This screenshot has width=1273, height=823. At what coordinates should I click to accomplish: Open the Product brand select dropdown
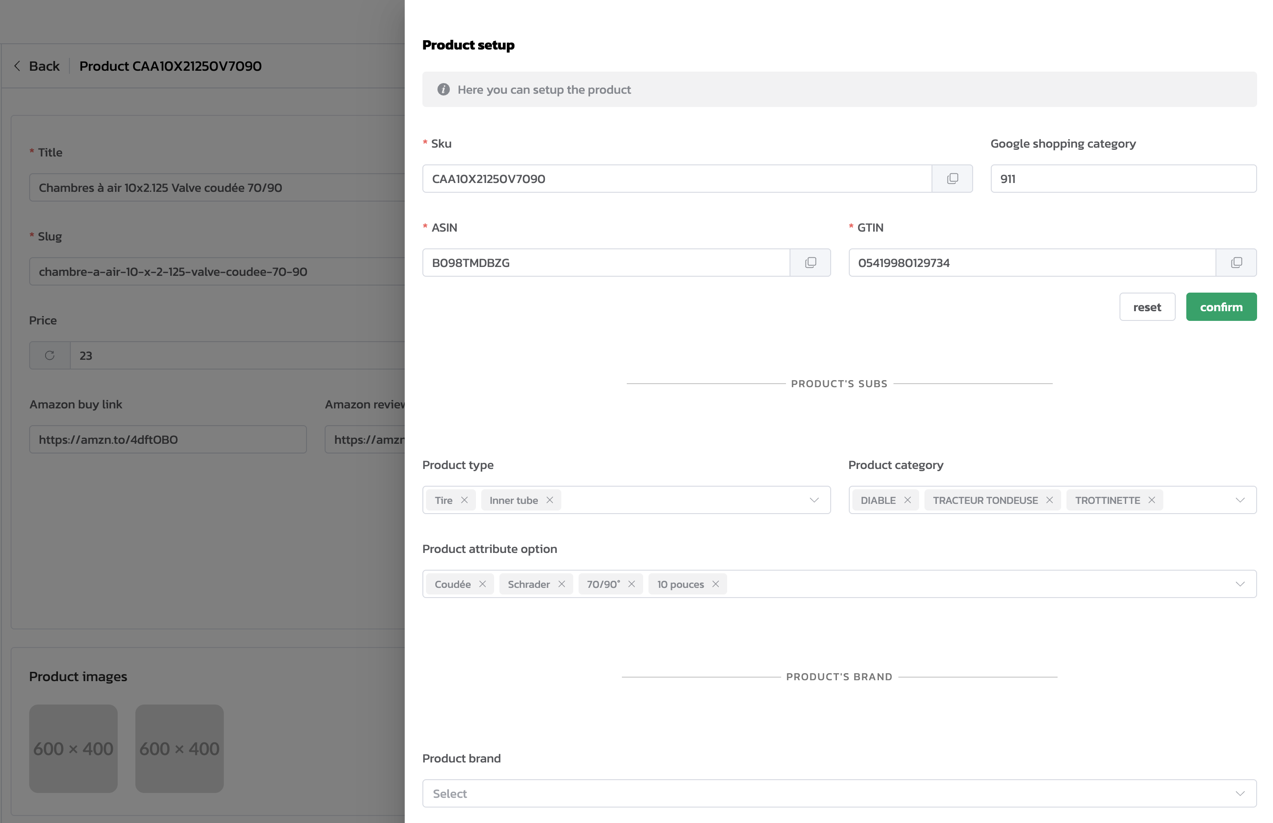(x=840, y=793)
